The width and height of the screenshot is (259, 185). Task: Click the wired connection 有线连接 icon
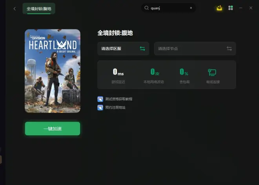pyautogui.click(x=212, y=72)
